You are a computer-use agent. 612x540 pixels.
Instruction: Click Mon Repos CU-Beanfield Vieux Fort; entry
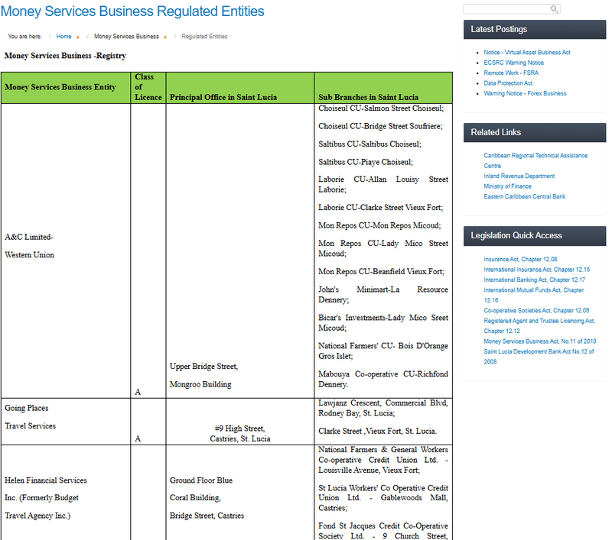381,272
